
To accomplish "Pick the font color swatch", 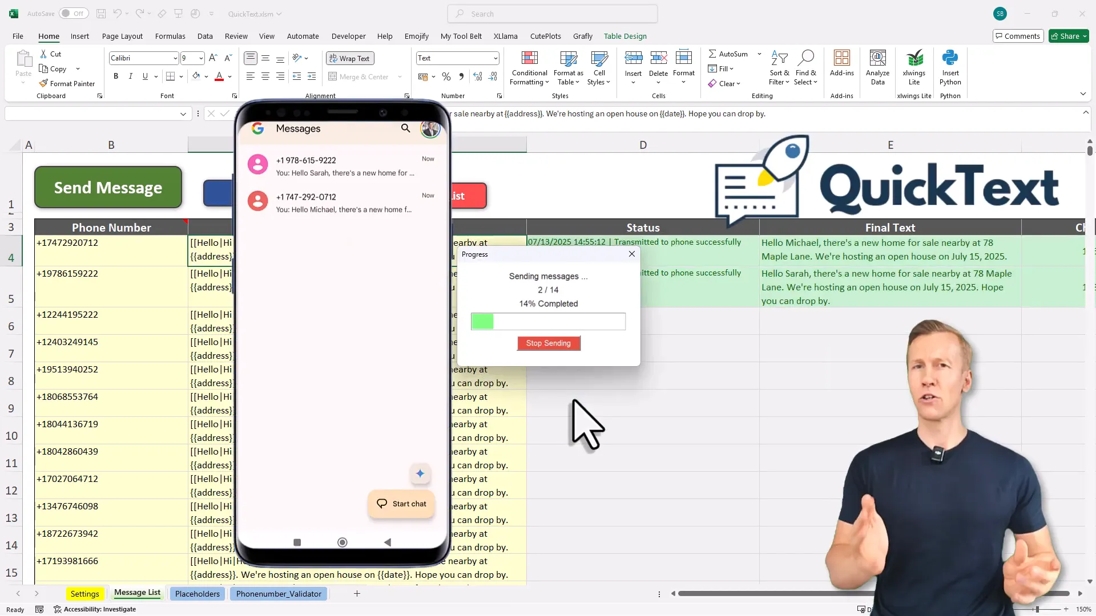I will point(219,76).
